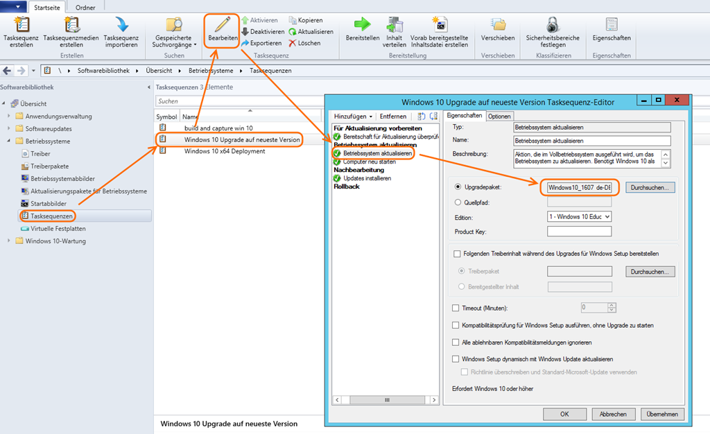Enable the Timeout (Minuten) checkbox

(456, 308)
